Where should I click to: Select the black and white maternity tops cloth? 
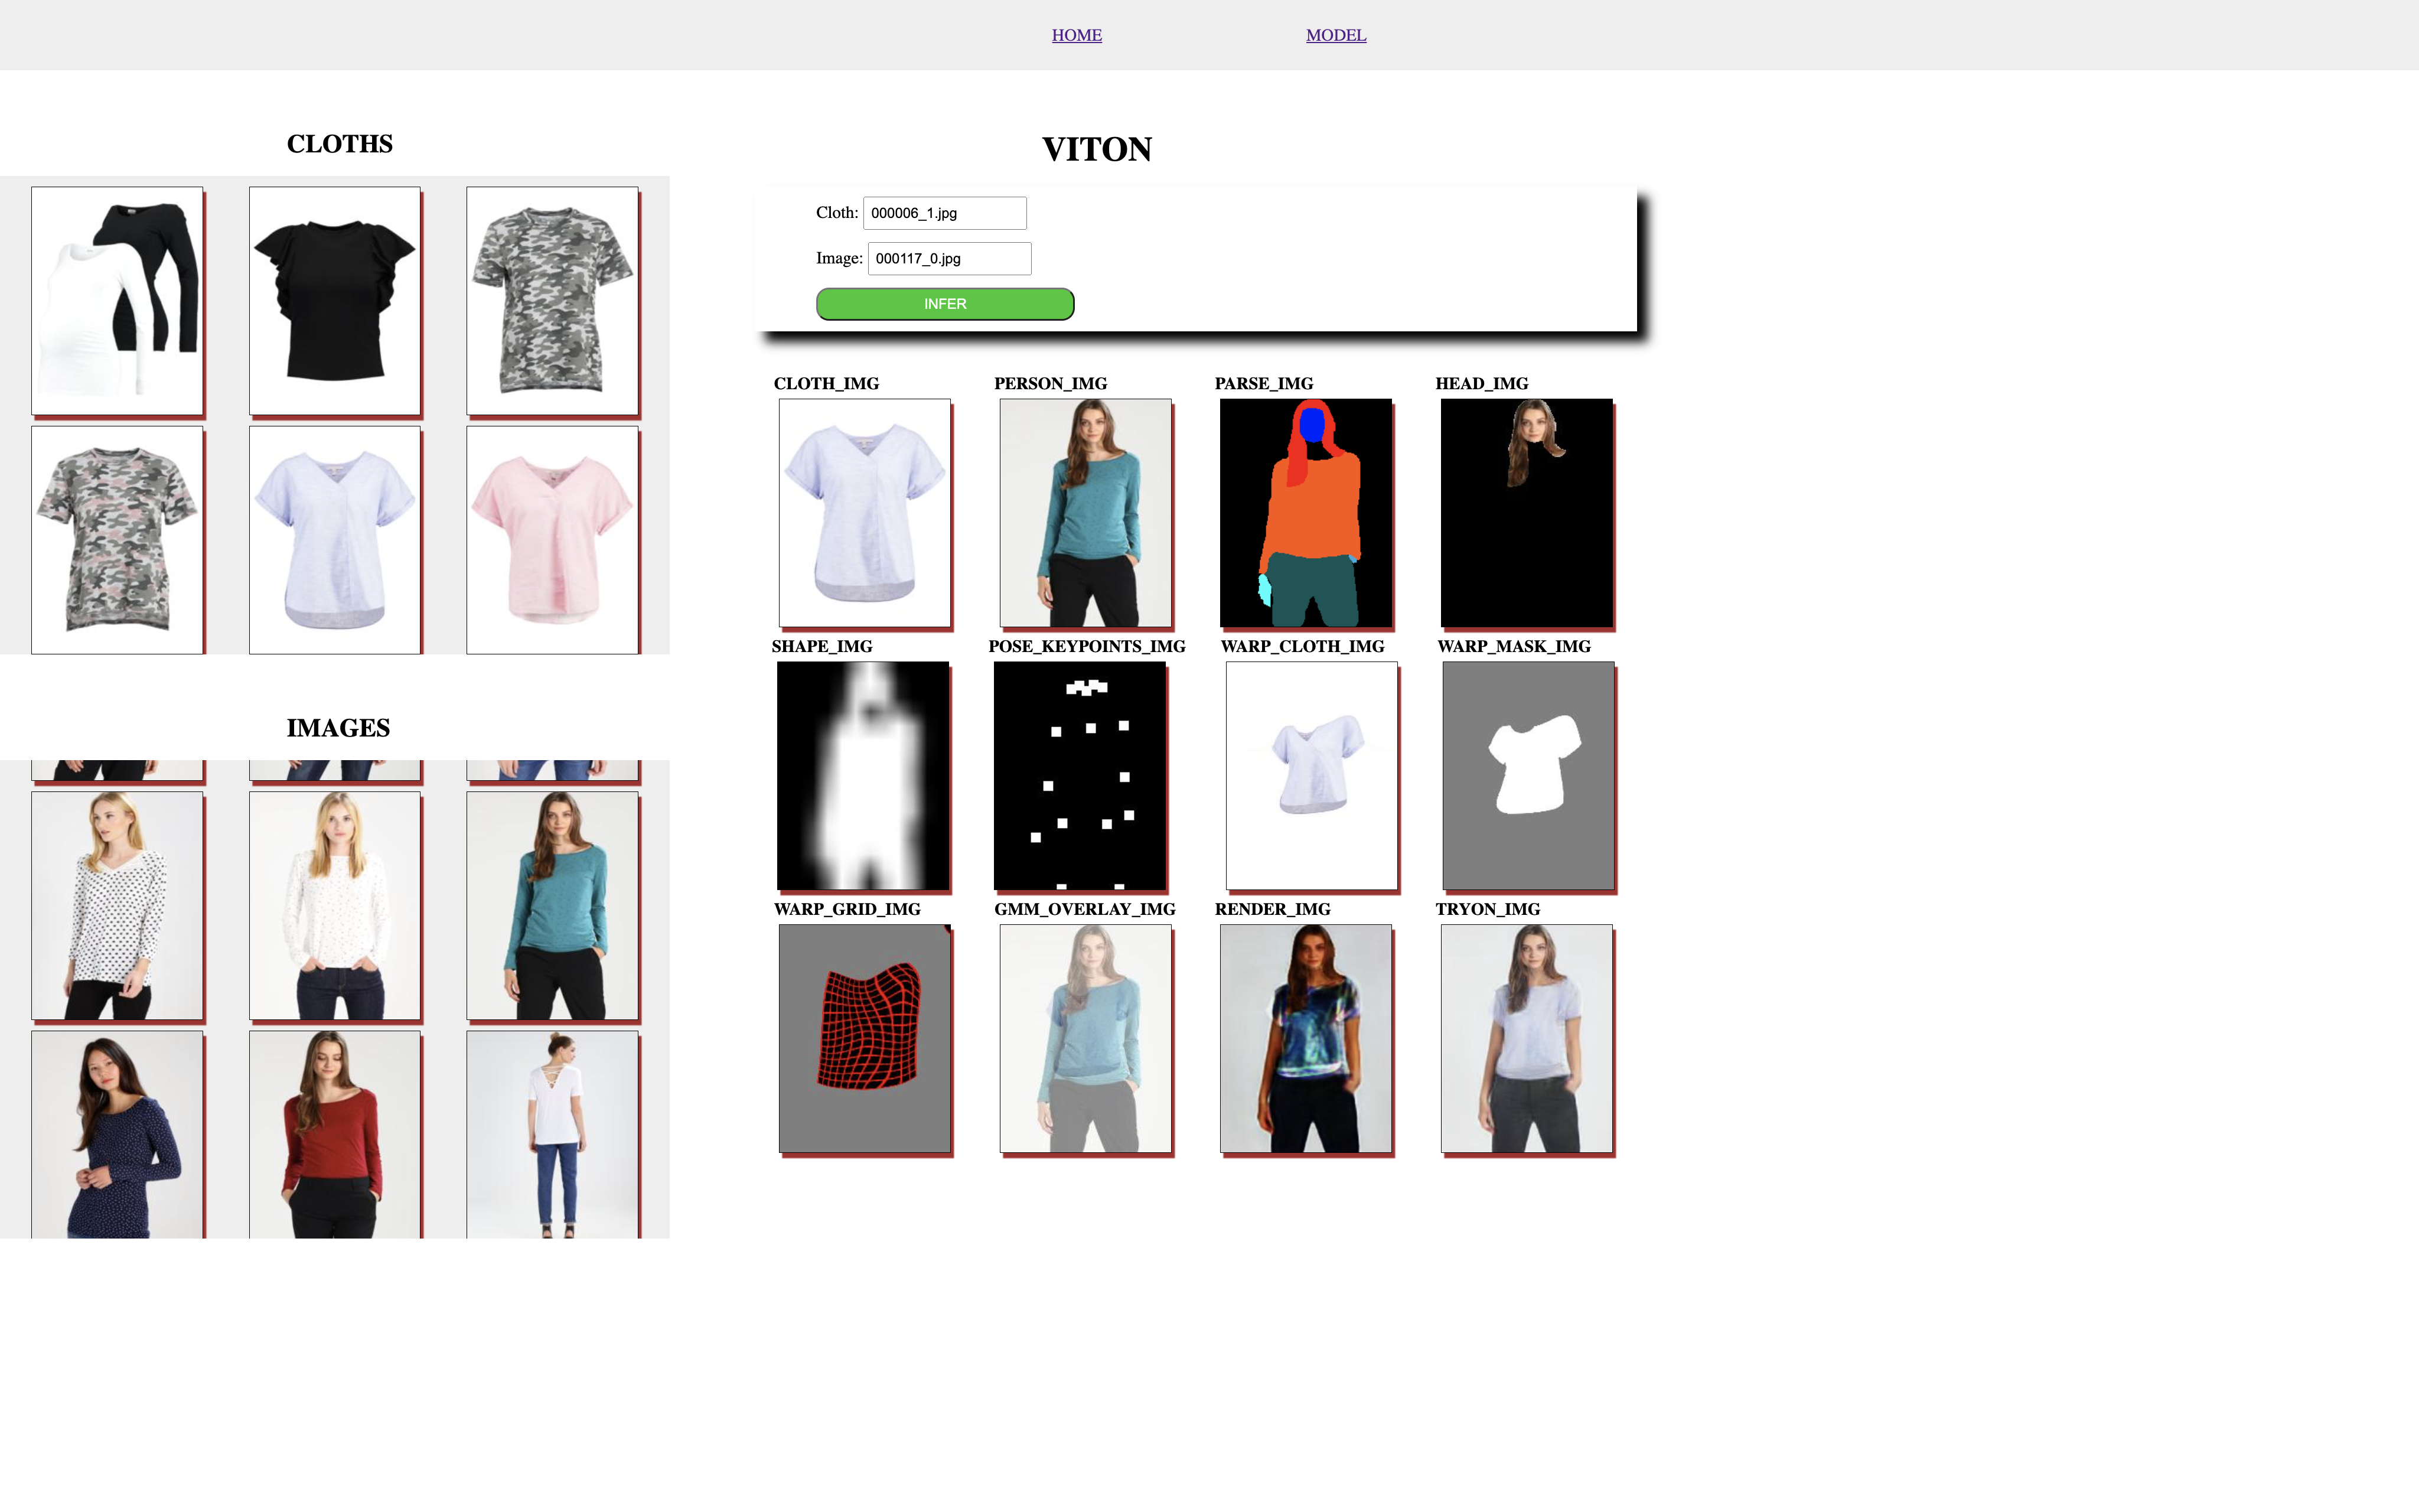pyautogui.click(x=117, y=300)
